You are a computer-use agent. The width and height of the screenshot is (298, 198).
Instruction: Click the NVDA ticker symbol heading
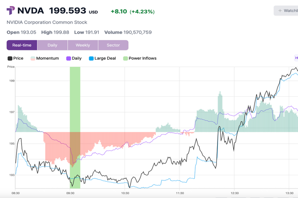coord(31,10)
